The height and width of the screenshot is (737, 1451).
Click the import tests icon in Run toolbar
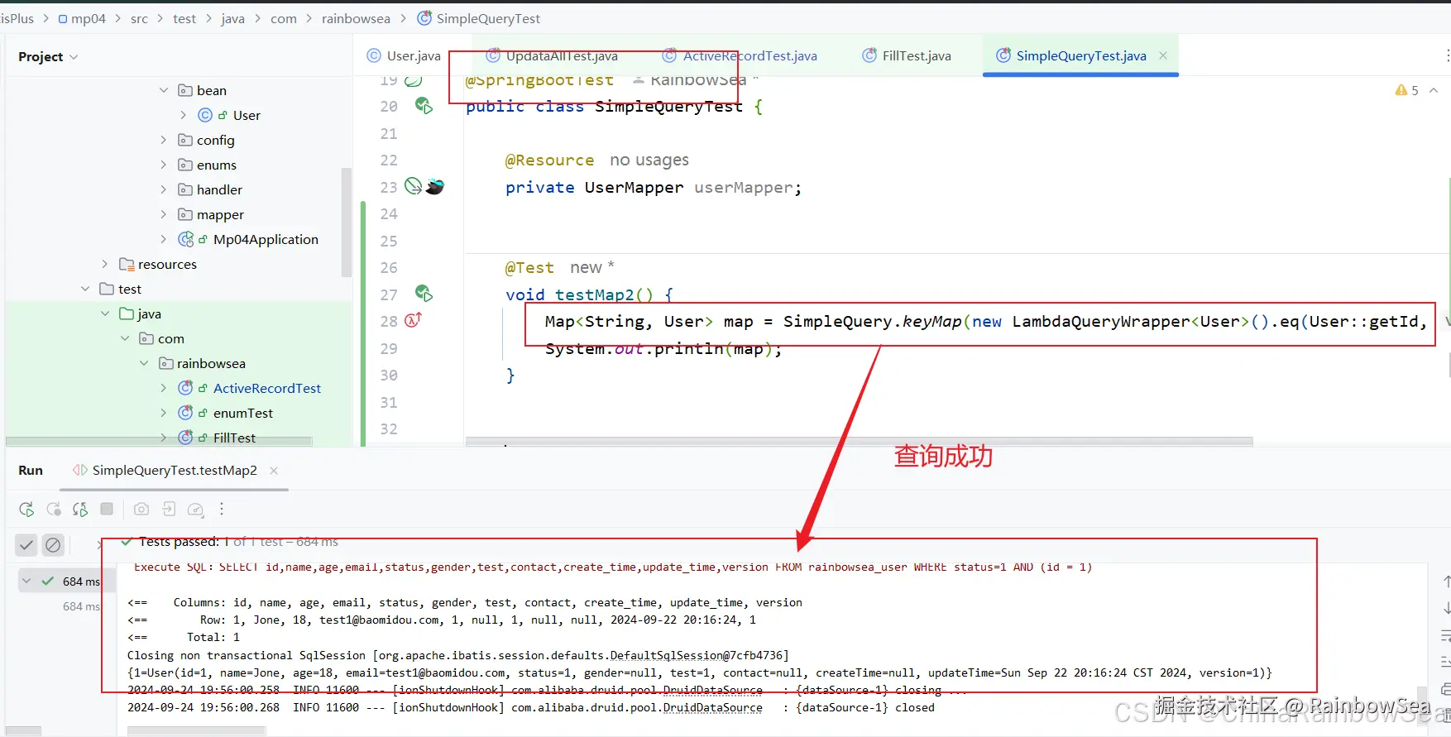coord(169,510)
